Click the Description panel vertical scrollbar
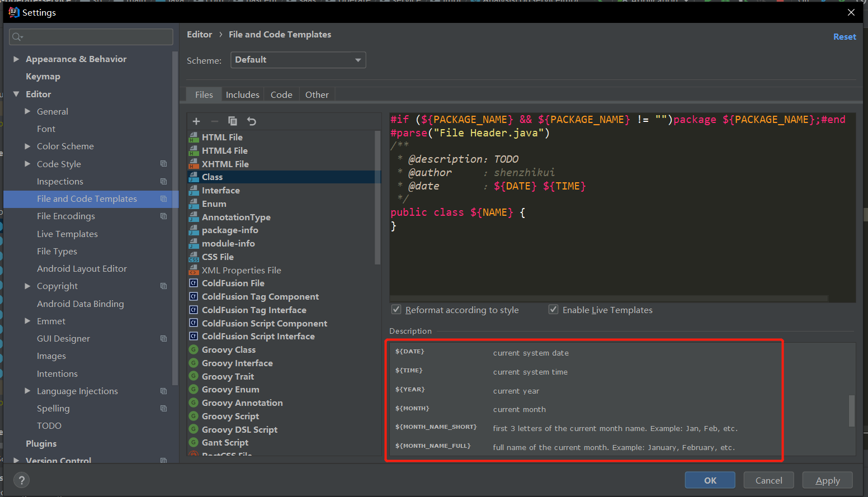 (x=852, y=411)
